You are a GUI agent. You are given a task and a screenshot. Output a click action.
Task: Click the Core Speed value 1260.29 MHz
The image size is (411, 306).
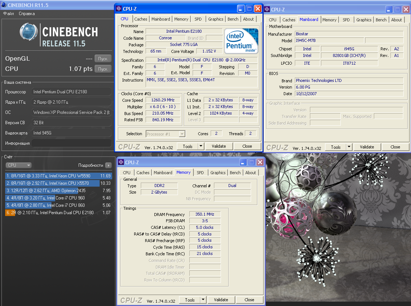click(163, 100)
